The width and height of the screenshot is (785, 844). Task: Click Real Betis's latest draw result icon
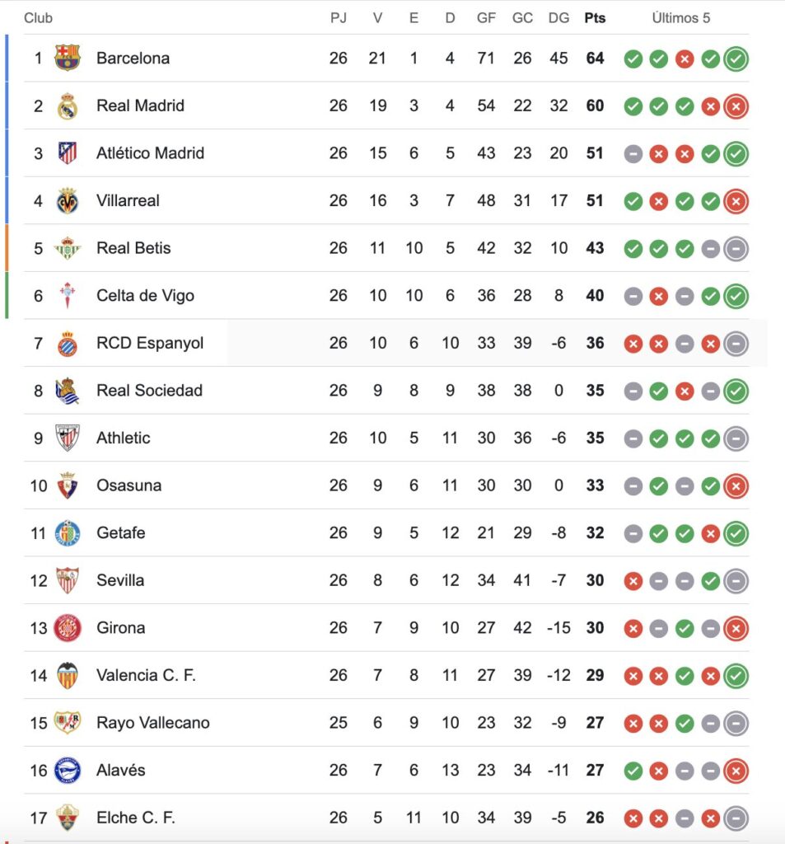[736, 249]
